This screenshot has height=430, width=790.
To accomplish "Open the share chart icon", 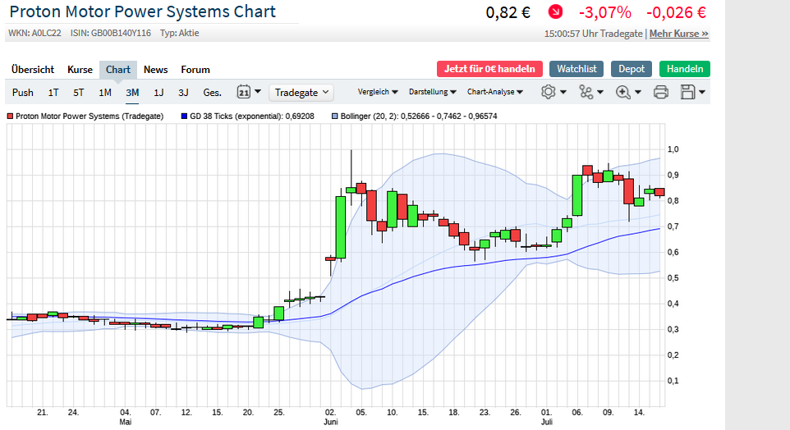I will (x=586, y=92).
